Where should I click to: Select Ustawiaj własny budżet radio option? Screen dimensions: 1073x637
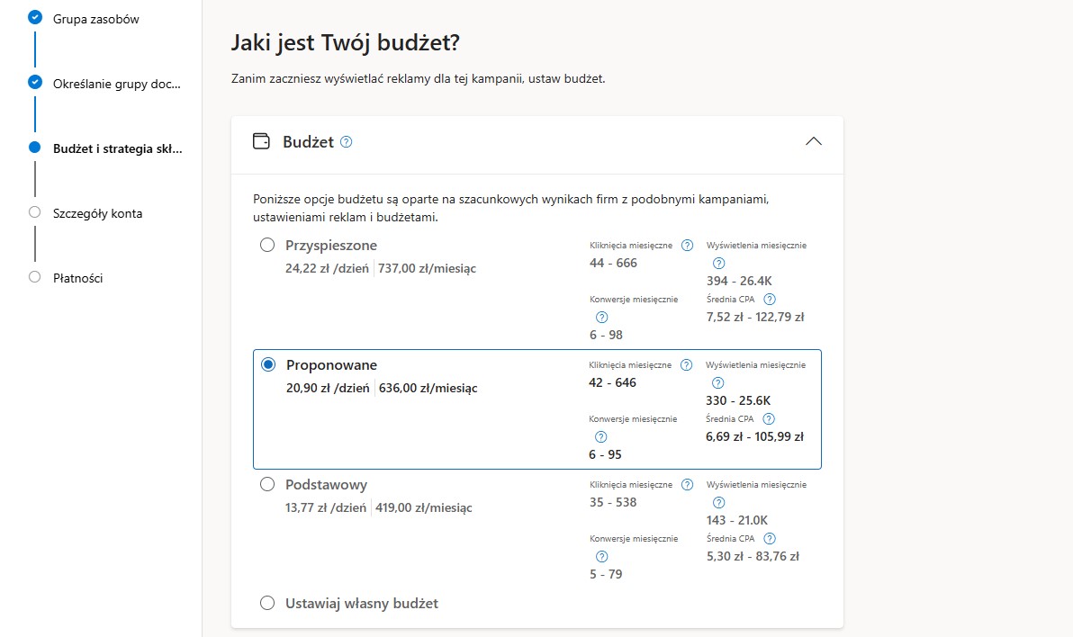(267, 603)
